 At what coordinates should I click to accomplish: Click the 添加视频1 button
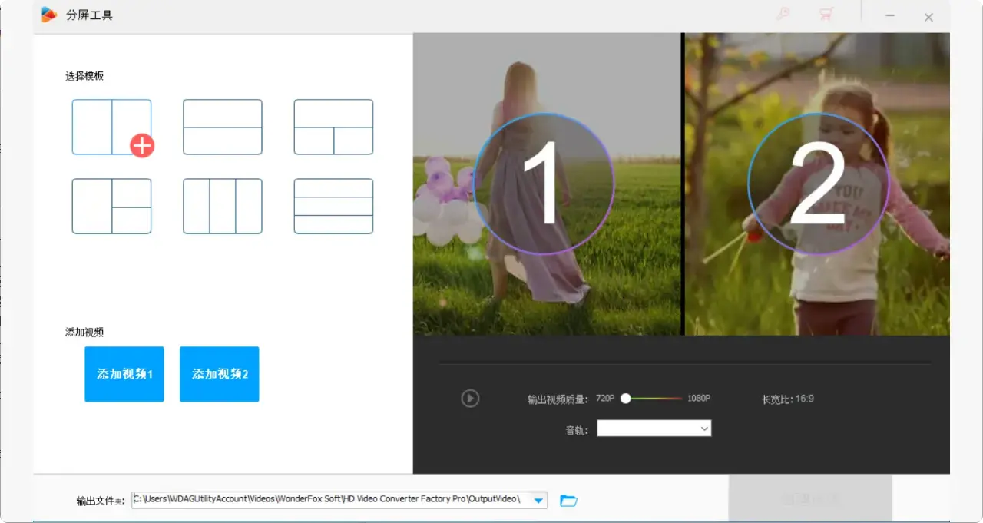tap(124, 374)
